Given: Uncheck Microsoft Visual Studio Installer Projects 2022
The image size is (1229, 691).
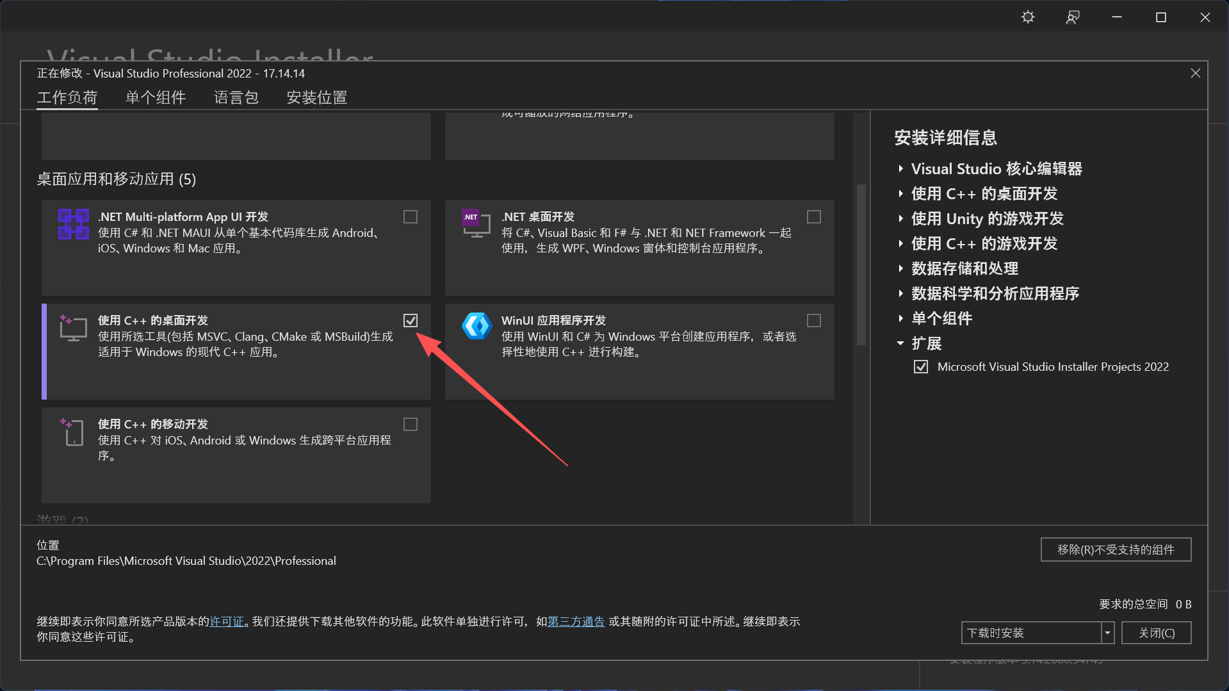Looking at the screenshot, I should click(920, 367).
